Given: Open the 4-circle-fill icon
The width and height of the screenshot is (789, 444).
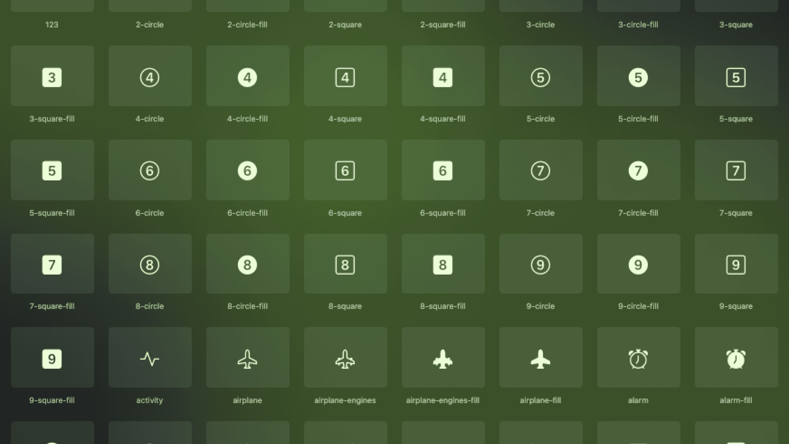Looking at the screenshot, I should [x=247, y=77].
